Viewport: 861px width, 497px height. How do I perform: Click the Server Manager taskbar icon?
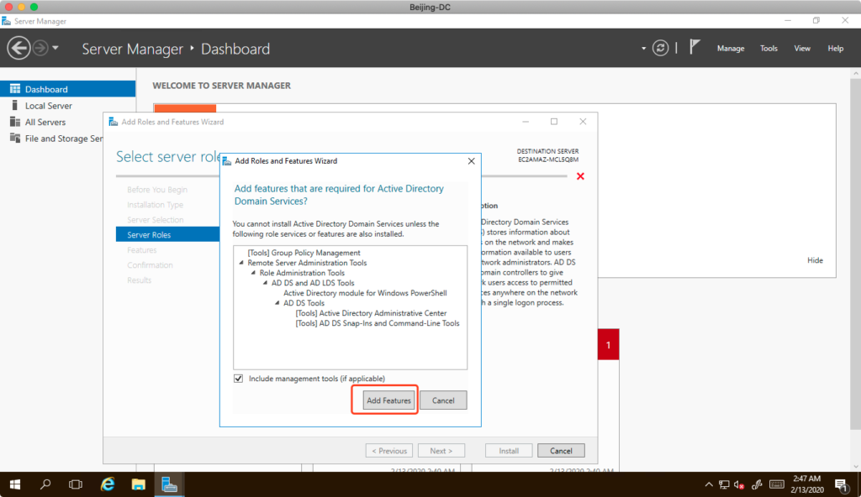[170, 484]
